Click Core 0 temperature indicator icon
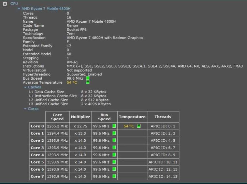 tap(139, 126)
